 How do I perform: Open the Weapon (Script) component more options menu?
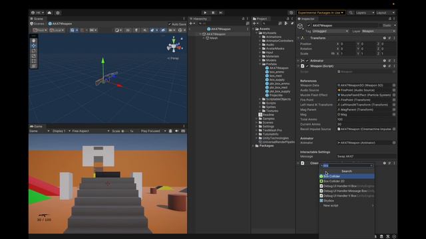[394, 66]
